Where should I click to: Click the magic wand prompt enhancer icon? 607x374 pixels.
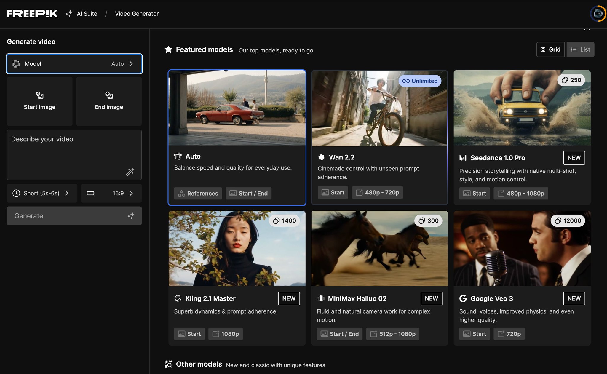click(130, 172)
